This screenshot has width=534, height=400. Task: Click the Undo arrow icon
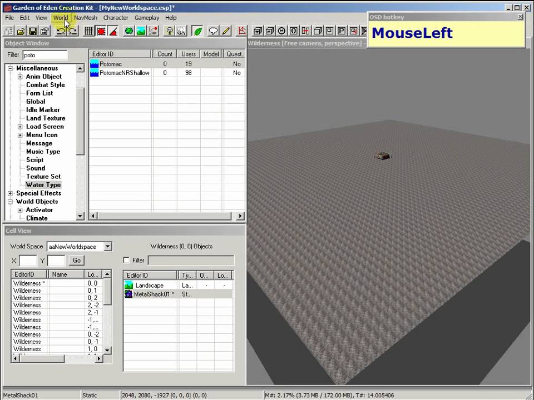coord(61,31)
